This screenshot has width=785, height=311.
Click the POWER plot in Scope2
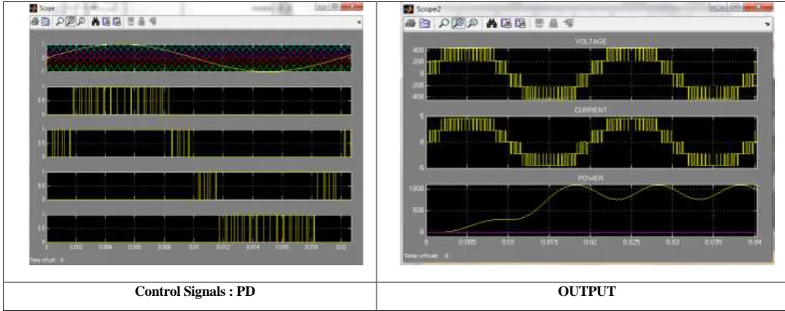(x=591, y=211)
